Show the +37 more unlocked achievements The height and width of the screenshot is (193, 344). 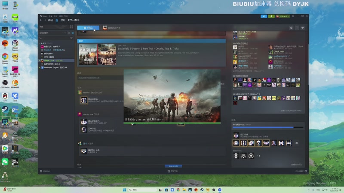pos(296,143)
